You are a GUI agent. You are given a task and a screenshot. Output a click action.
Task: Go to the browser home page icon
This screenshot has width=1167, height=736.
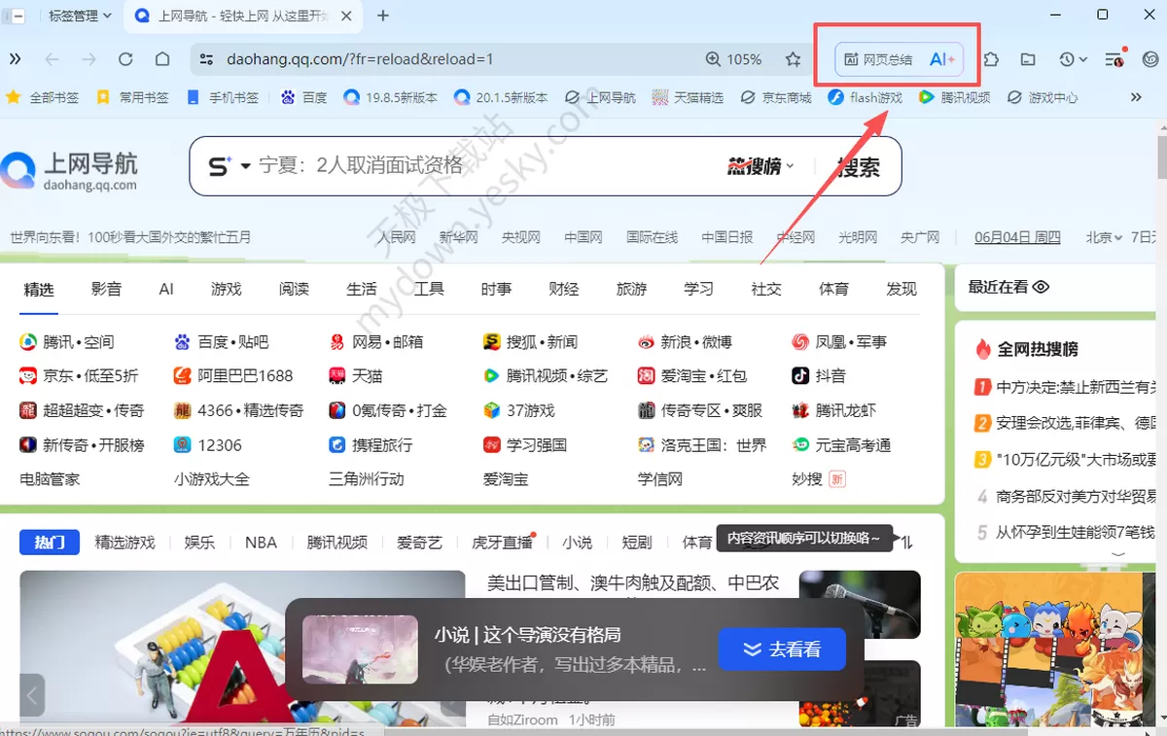(x=162, y=59)
